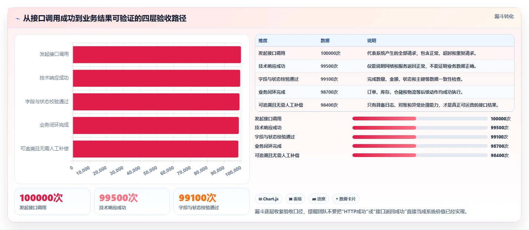Click the 维度 column header
Screen dimensions: 529x230
[x=263, y=40]
